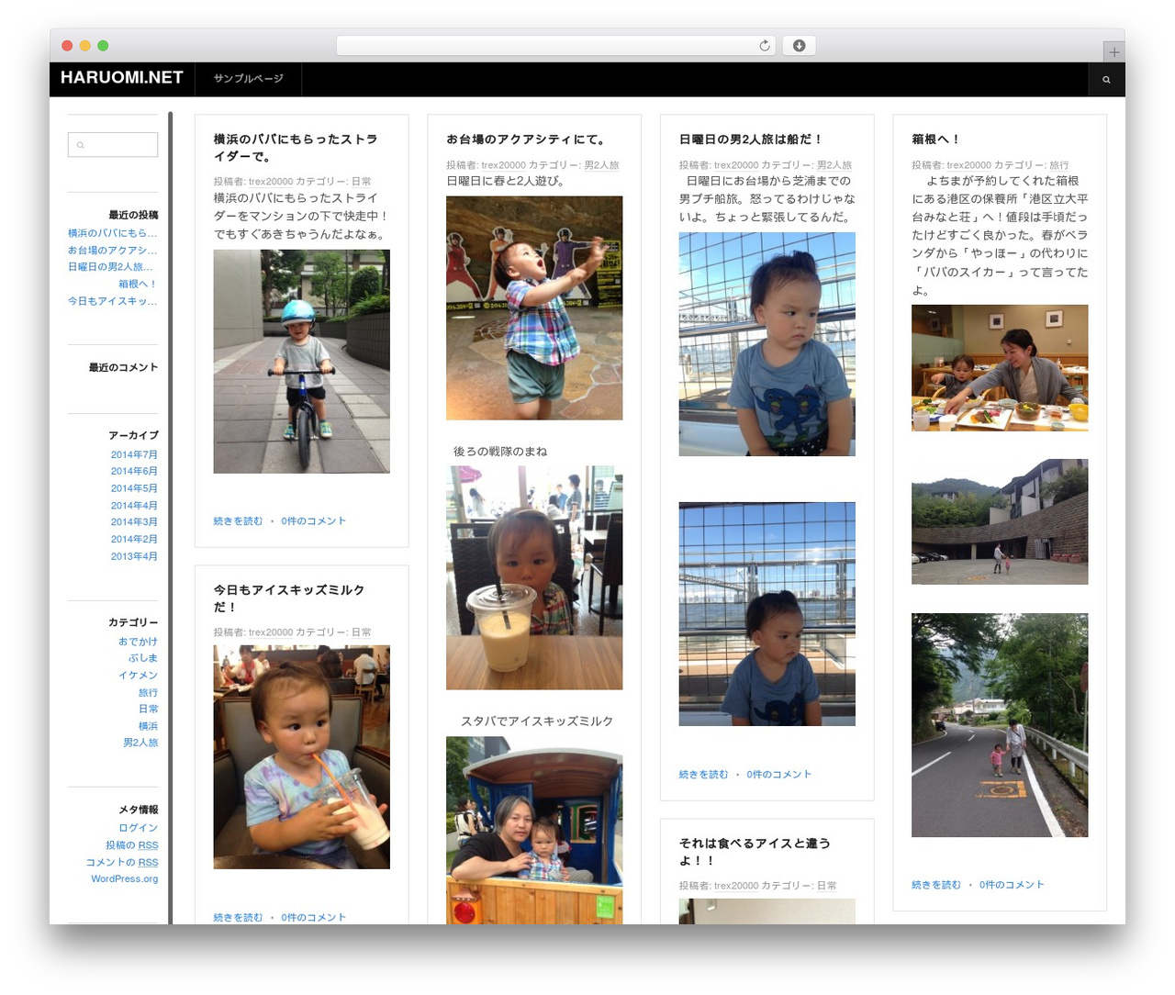Click the photo of the winding mountain road
The image size is (1175, 995).
tap(1000, 725)
